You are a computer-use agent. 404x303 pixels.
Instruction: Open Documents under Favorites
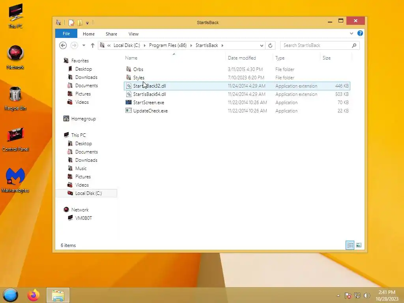tap(86, 86)
